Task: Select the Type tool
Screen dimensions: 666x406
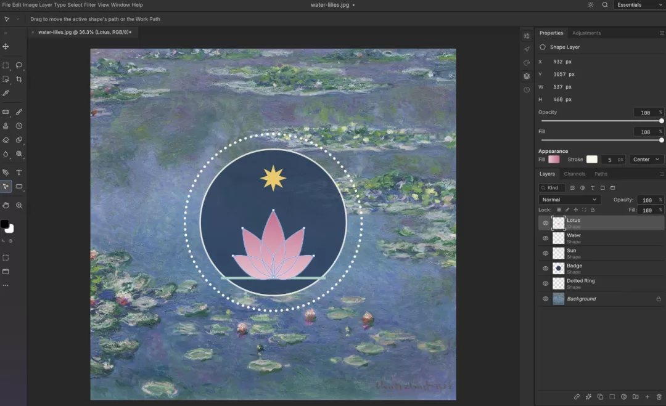Action: tap(19, 173)
